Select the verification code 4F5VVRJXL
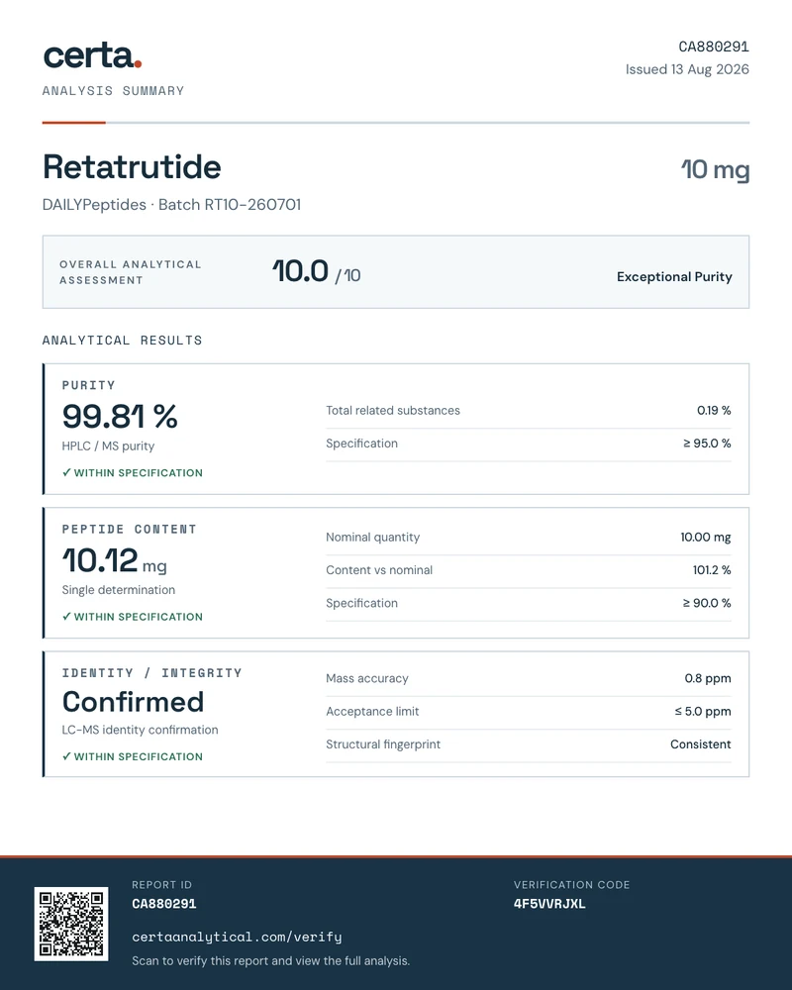Screen dimensions: 792x990 pyautogui.click(x=549, y=904)
